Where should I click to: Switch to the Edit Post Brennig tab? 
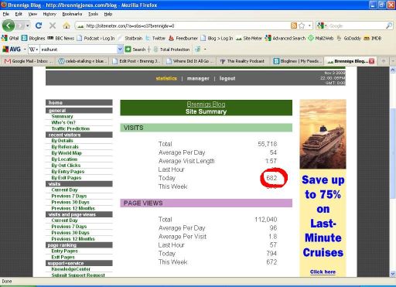coord(137,61)
